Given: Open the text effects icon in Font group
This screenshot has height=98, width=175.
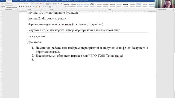Looking at the screenshot, I should [x=33, y=7].
